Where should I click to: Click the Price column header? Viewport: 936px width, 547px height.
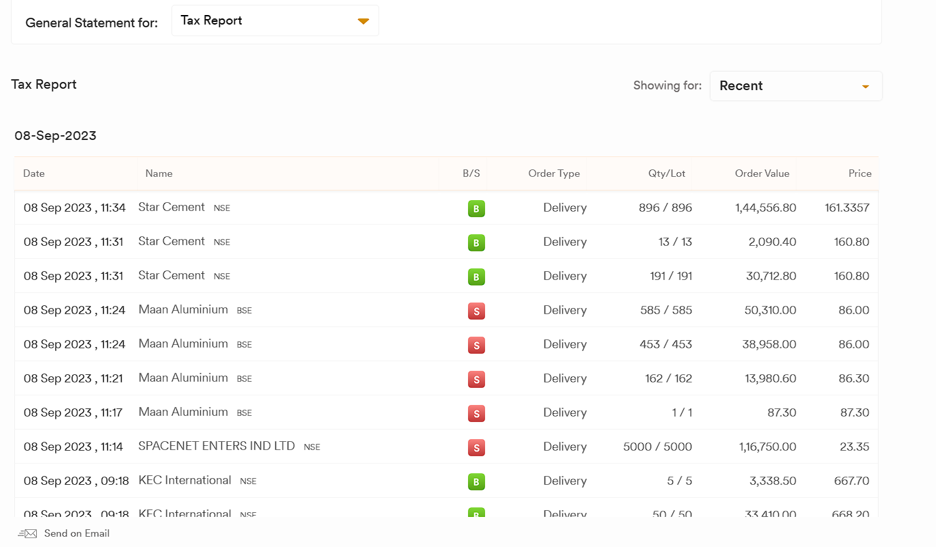[x=859, y=173]
